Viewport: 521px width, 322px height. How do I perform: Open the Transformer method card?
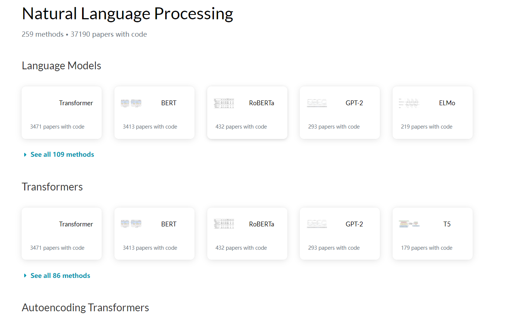click(62, 112)
